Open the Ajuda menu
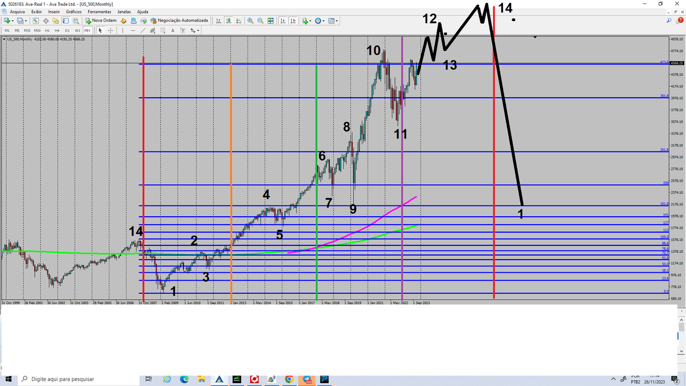 click(x=143, y=11)
